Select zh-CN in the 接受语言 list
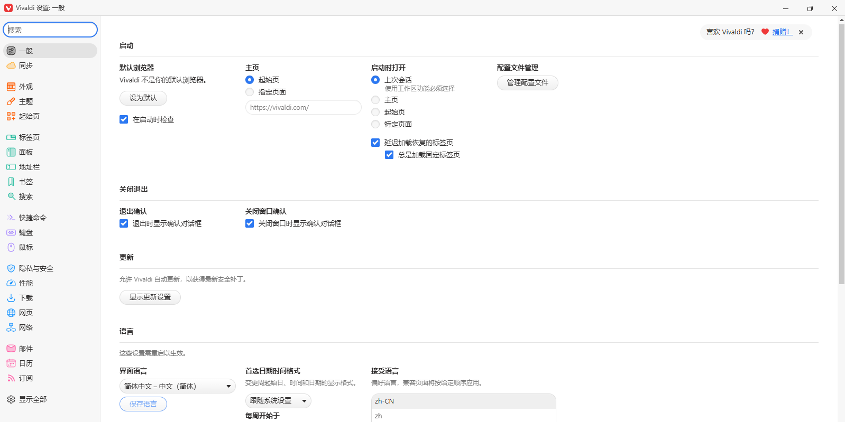The height and width of the screenshot is (422, 845). [463, 401]
